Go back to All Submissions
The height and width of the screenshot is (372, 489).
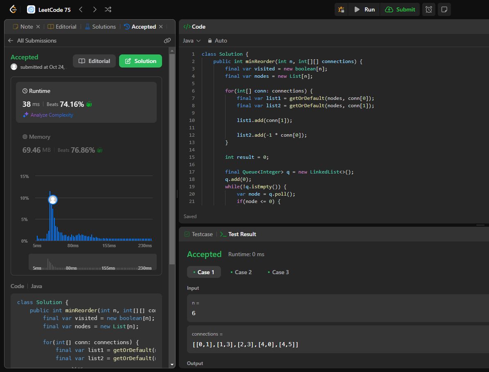32,41
